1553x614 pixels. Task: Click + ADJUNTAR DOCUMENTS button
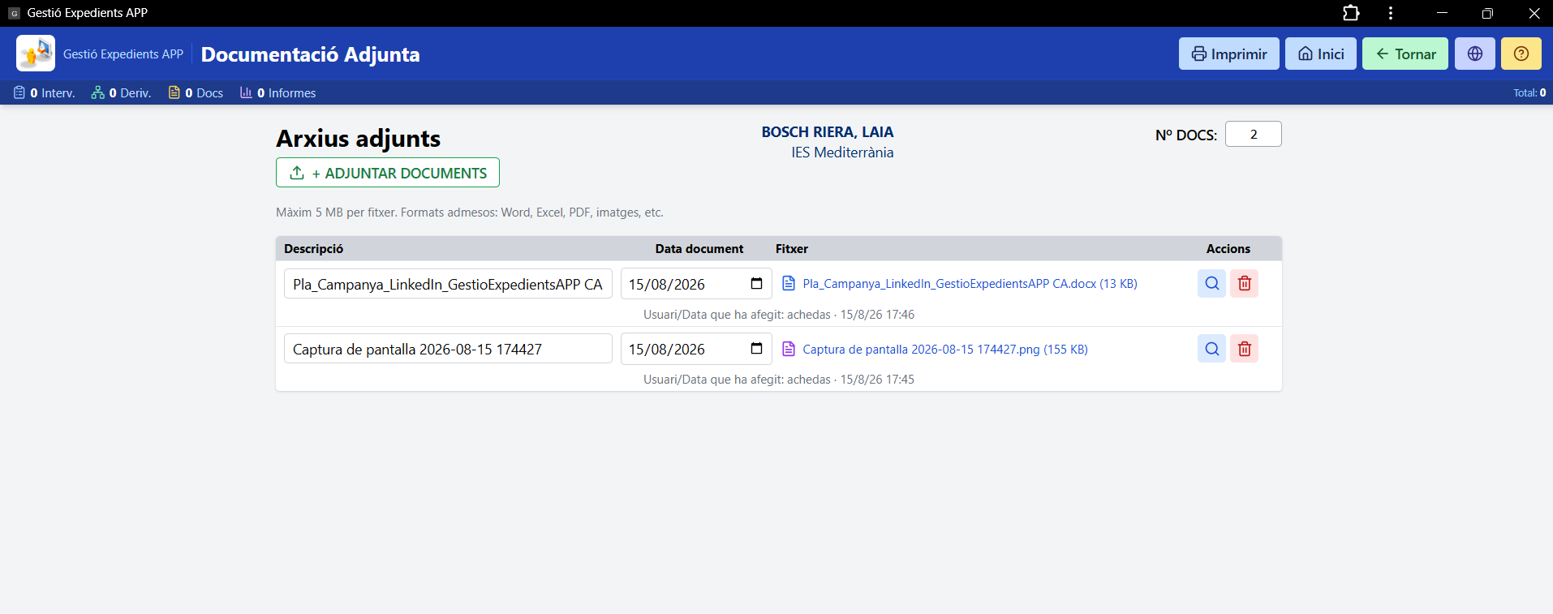388,173
